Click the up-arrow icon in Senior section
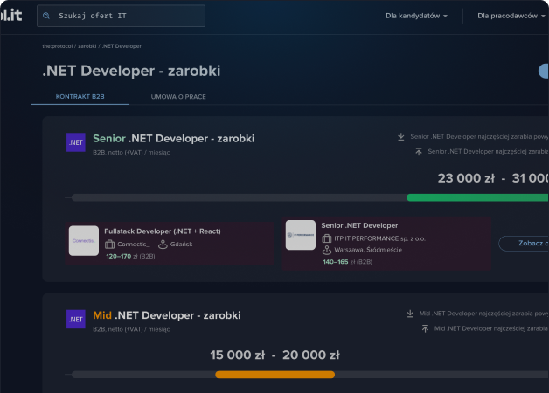 click(419, 151)
